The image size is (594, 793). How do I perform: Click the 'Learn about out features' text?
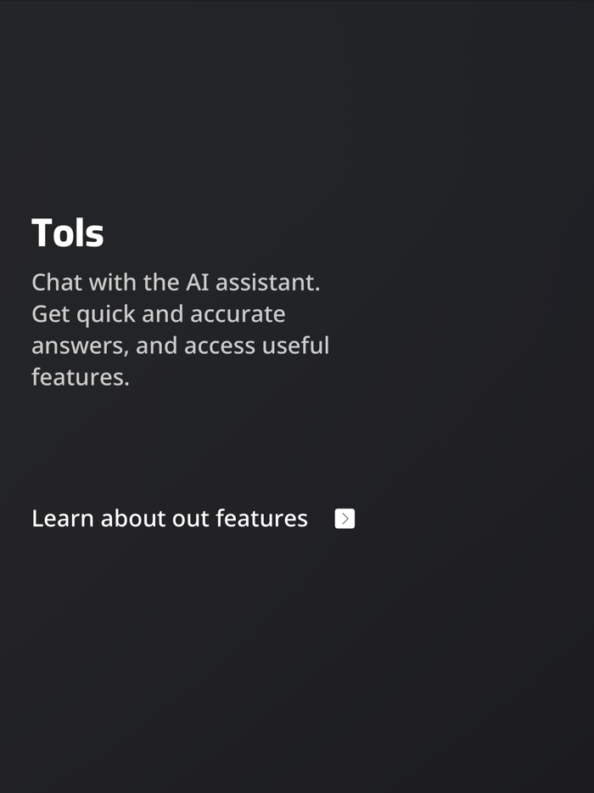170,518
